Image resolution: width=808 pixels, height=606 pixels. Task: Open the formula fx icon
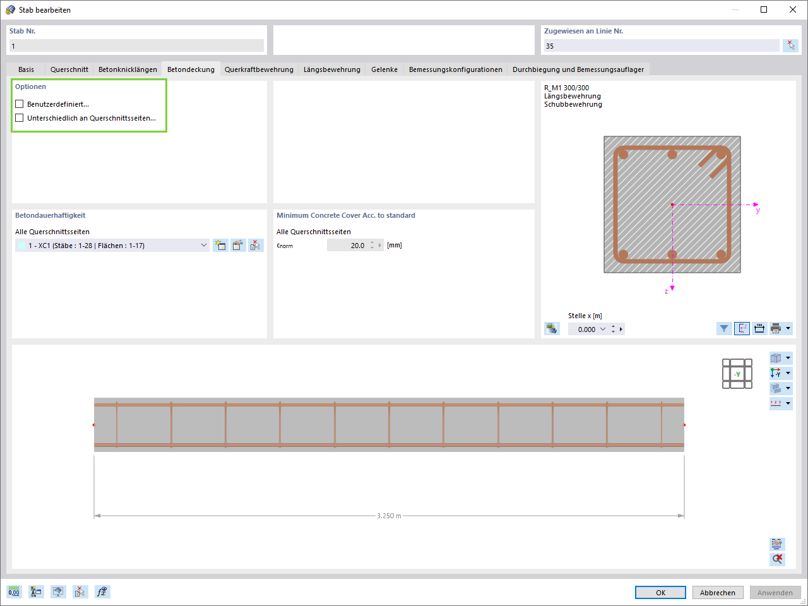(x=102, y=591)
